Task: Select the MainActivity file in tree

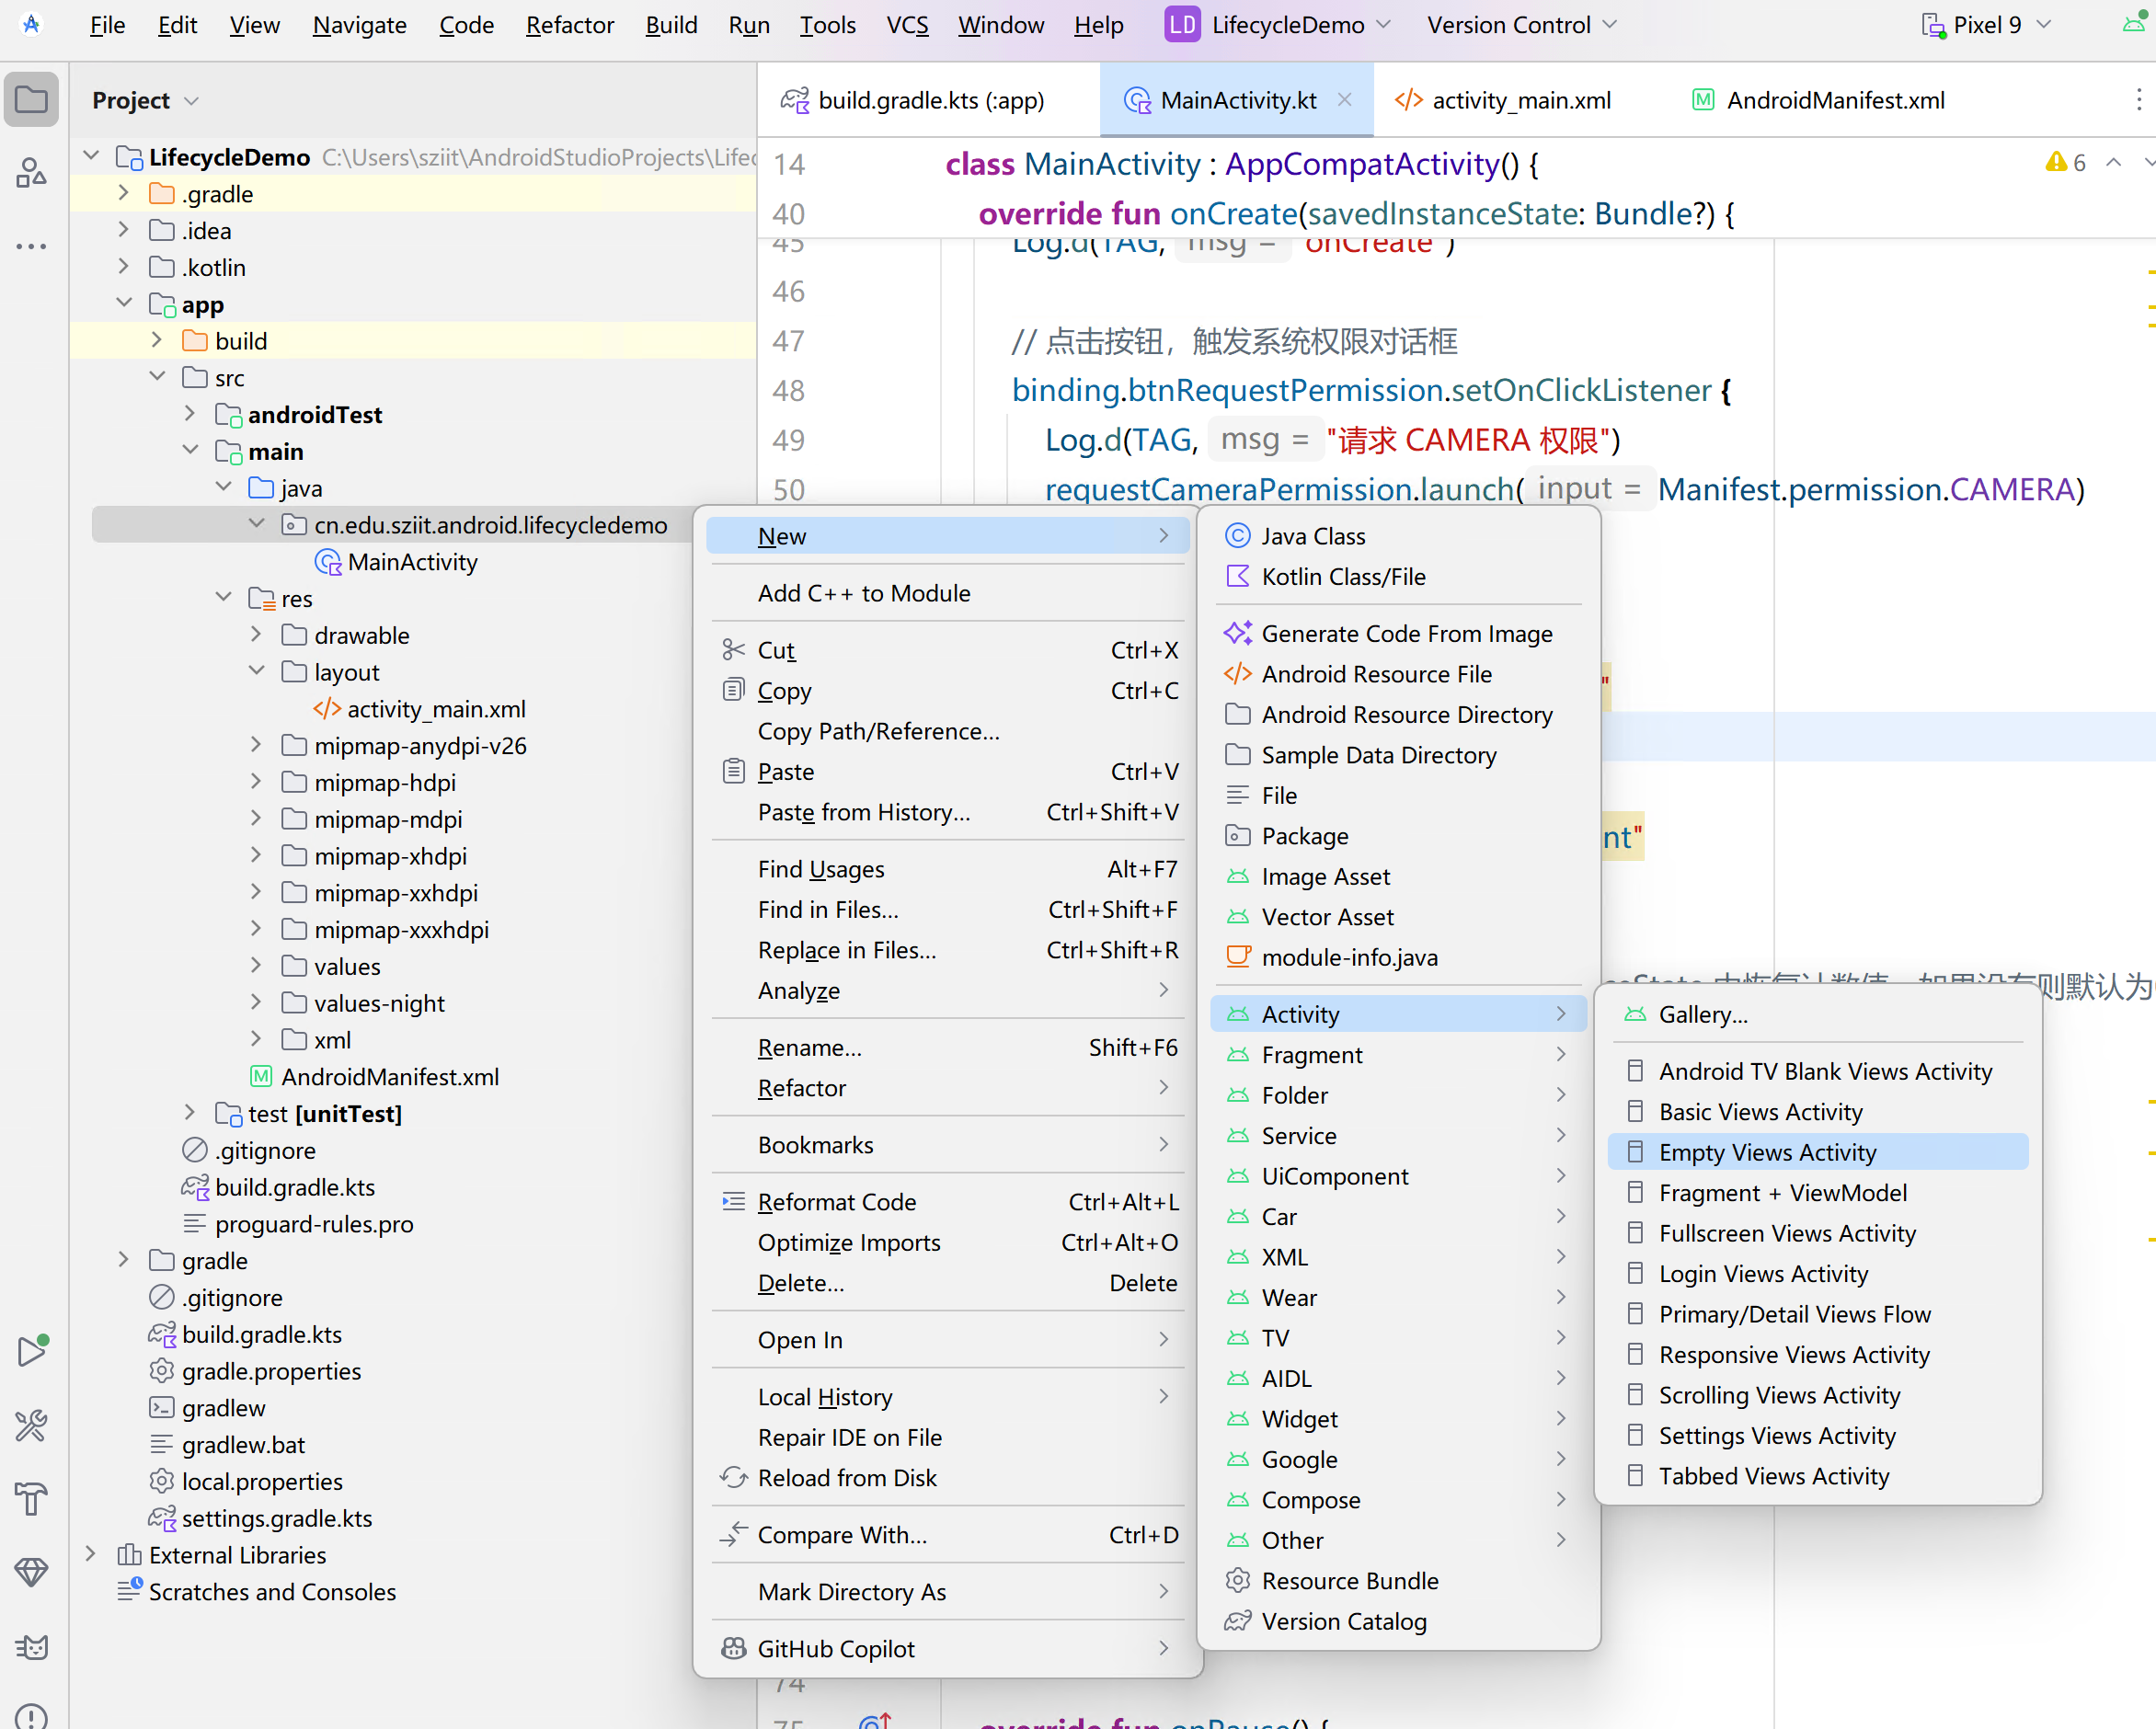Action: click(x=412, y=562)
